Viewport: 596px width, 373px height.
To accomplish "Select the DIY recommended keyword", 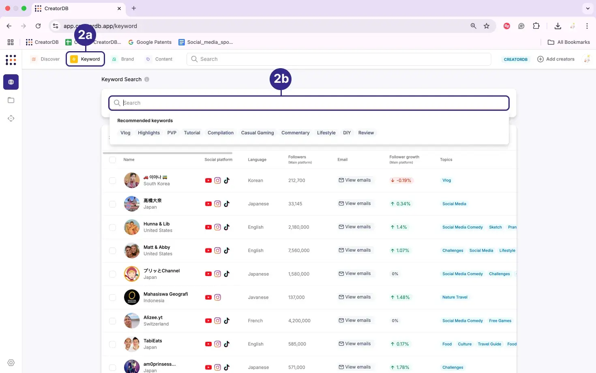I will tap(347, 133).
